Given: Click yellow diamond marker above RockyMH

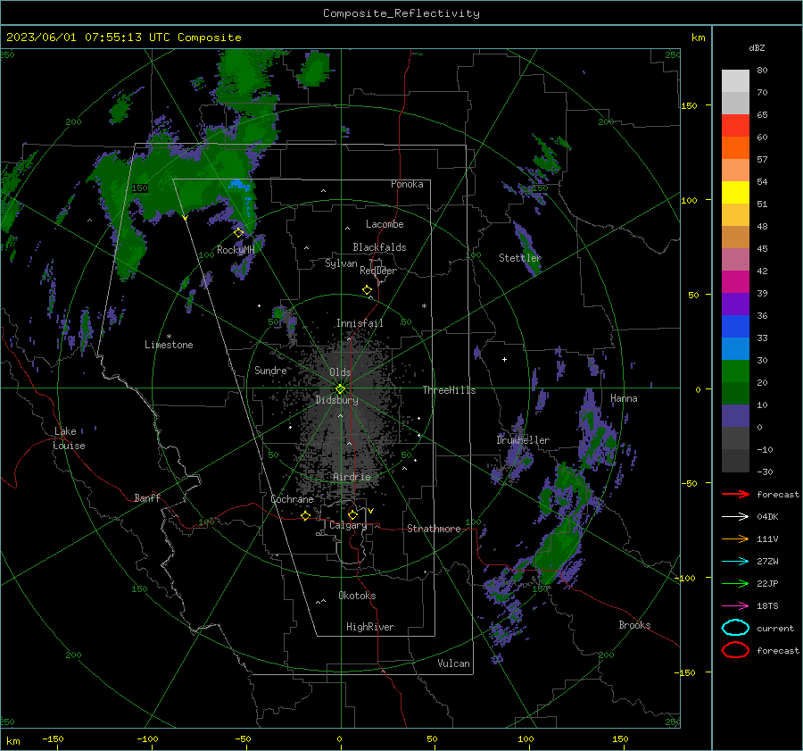Looking at the screenshot, I should click(x=238, y=233).
